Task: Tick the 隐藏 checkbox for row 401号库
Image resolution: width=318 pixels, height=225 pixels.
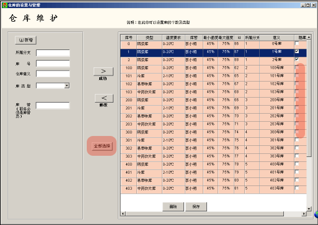Action: (x=297, y=172)
